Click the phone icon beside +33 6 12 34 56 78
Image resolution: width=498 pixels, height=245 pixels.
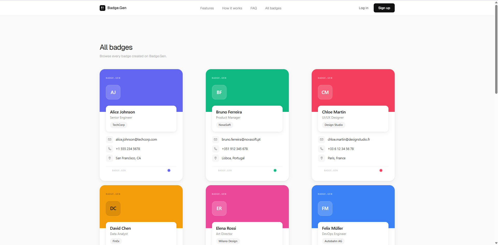[322, 149]
